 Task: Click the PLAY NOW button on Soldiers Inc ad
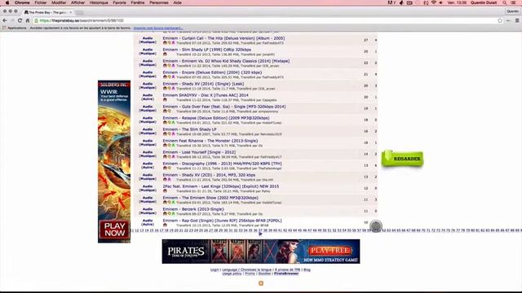click(x=114, y=230)
